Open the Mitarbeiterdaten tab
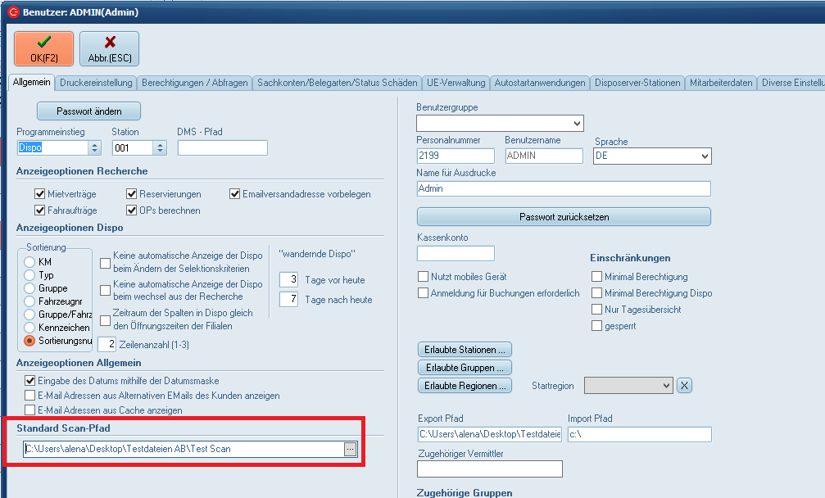This screenshot has width=825, height=498. pos(721,83)
